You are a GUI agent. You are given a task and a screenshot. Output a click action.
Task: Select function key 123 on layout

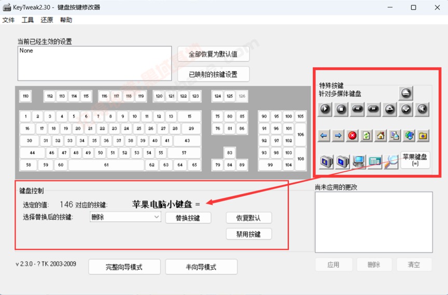195,96
